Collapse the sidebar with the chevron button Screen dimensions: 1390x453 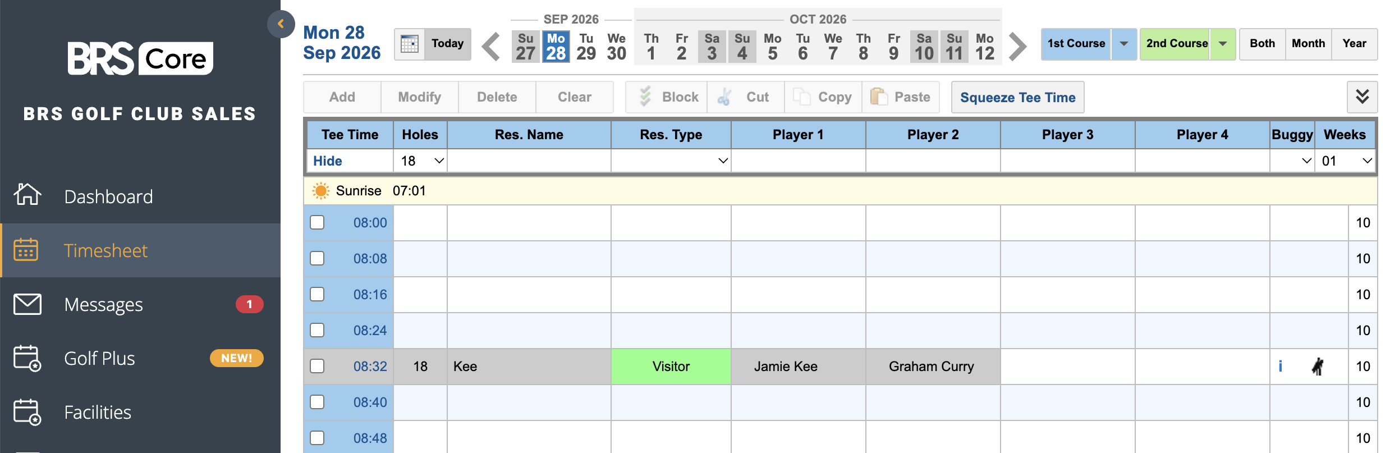pyautogui.click(x=281, y=24)
